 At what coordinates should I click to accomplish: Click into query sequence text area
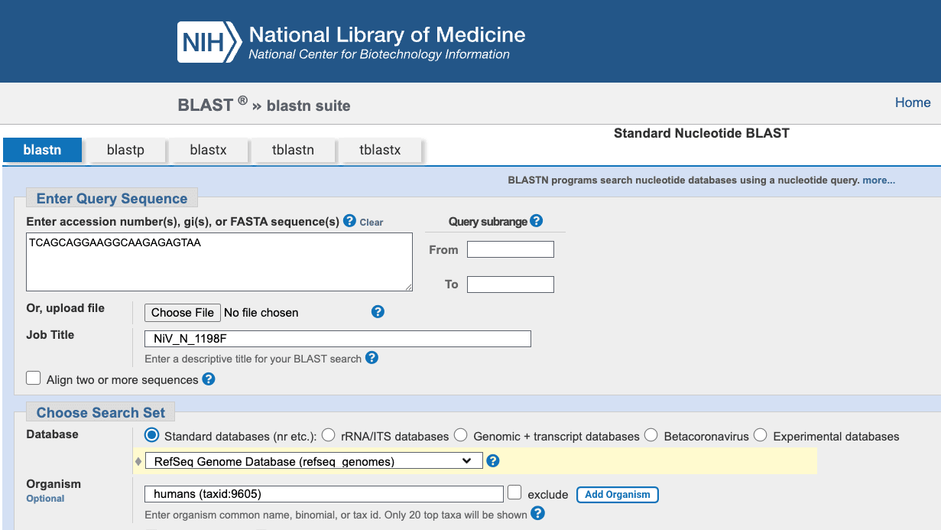219,262
